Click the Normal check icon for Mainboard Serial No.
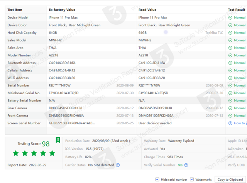This screenshot has height=183, width=247. [x=230, y=93]
